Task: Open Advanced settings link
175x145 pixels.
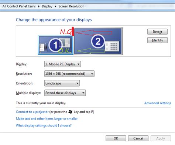Action: (158, 103)
